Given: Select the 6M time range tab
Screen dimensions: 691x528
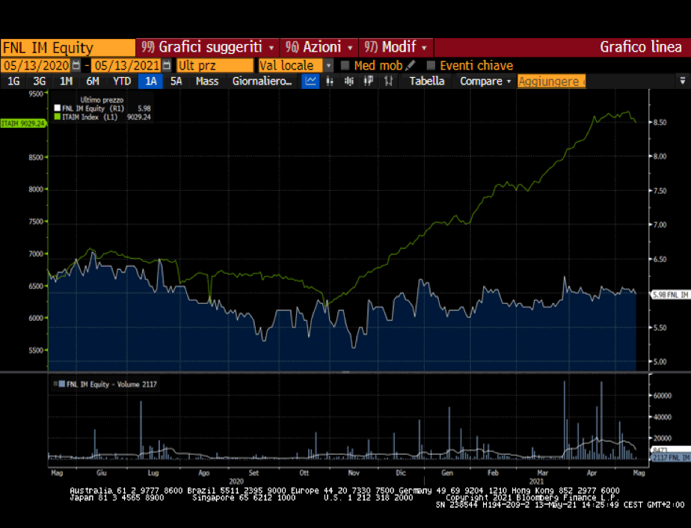Looking at the screenshot, I should point(93,81).
